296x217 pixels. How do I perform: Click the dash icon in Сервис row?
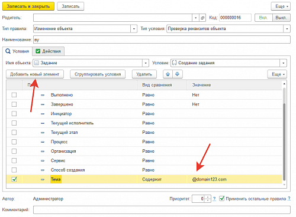[43, 161]
